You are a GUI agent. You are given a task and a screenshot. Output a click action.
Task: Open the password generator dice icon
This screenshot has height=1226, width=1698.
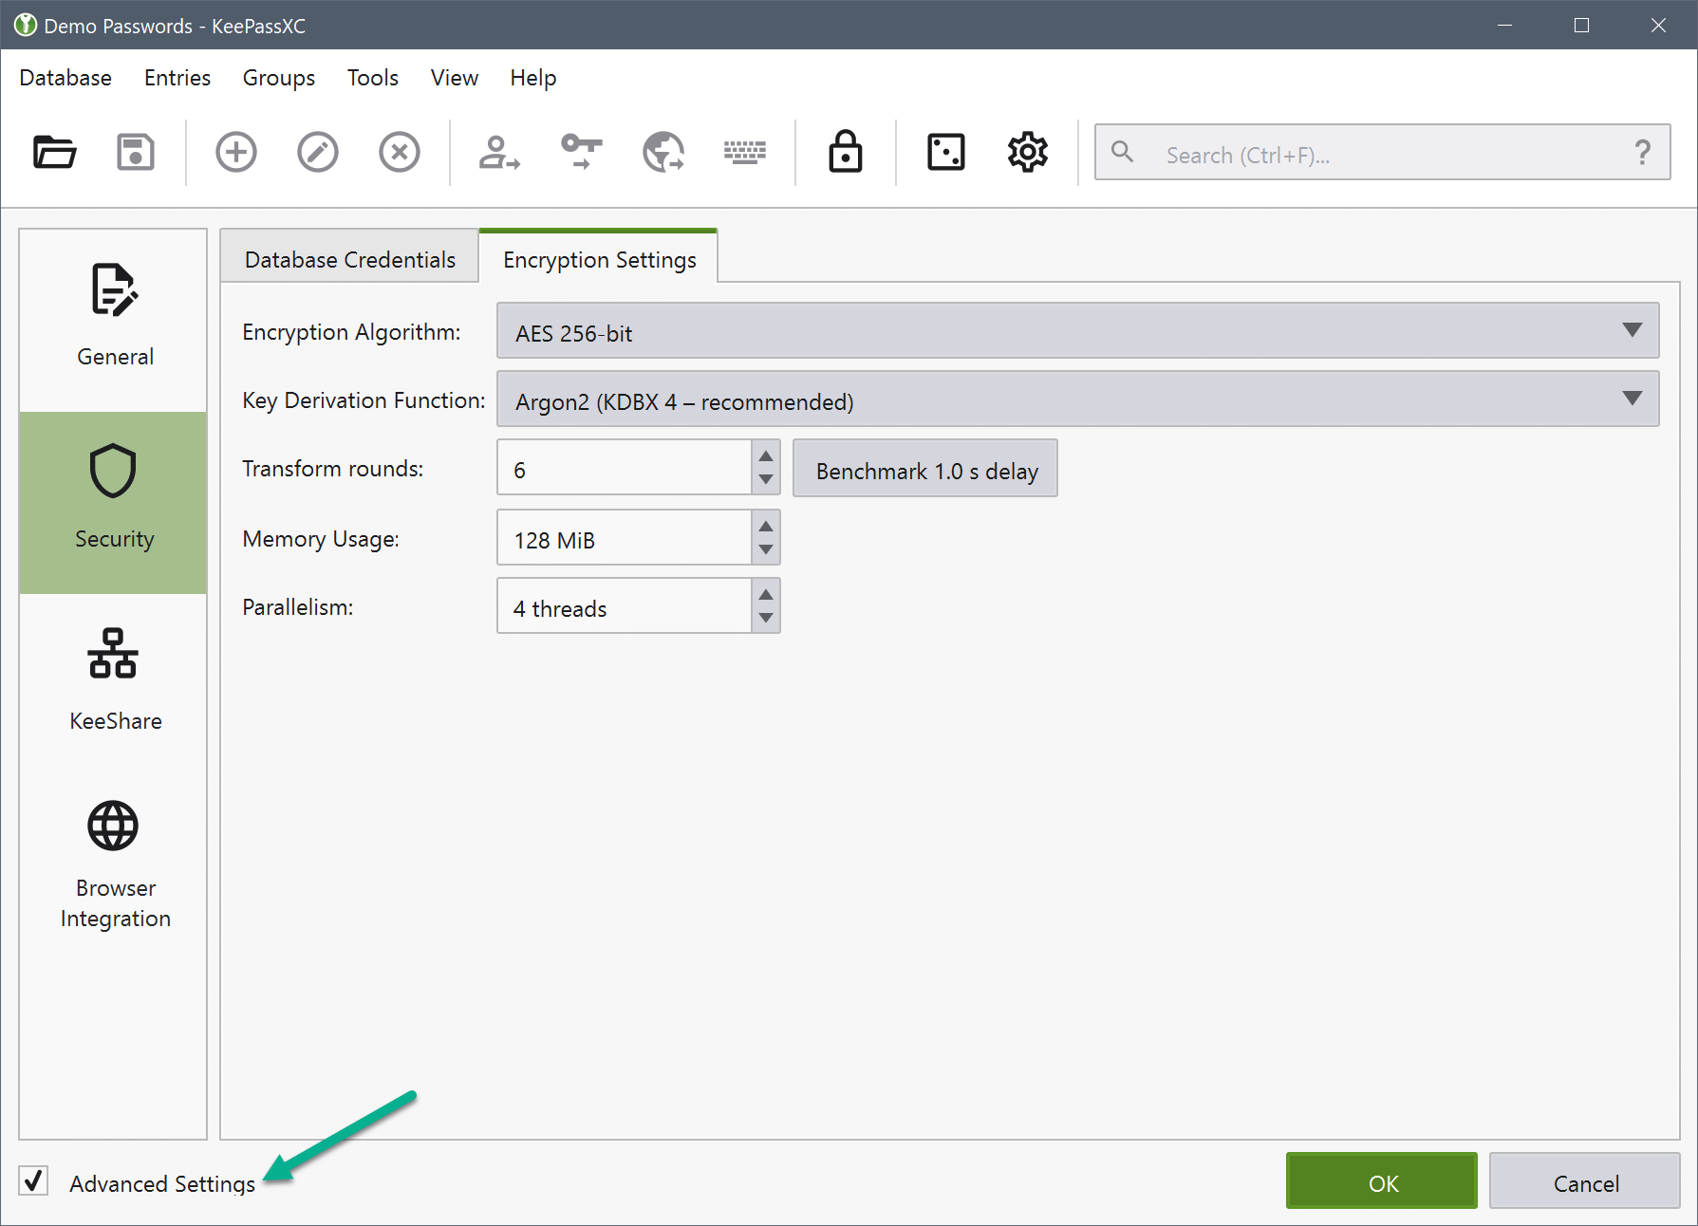(945, 152)
